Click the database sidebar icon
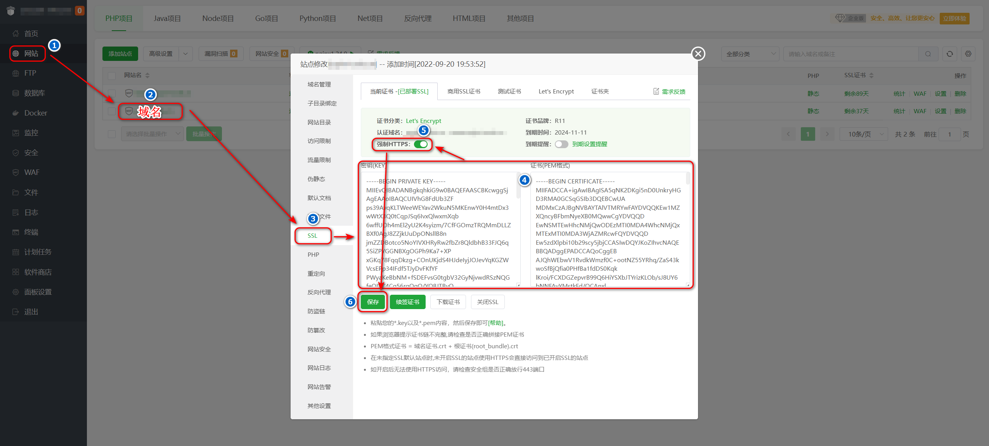989x446 pixels. 16,93
